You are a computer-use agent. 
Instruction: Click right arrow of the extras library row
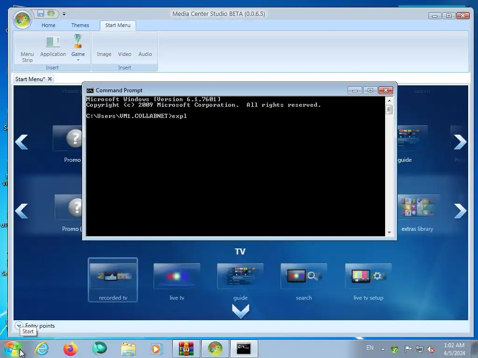[x=460, y=211]
